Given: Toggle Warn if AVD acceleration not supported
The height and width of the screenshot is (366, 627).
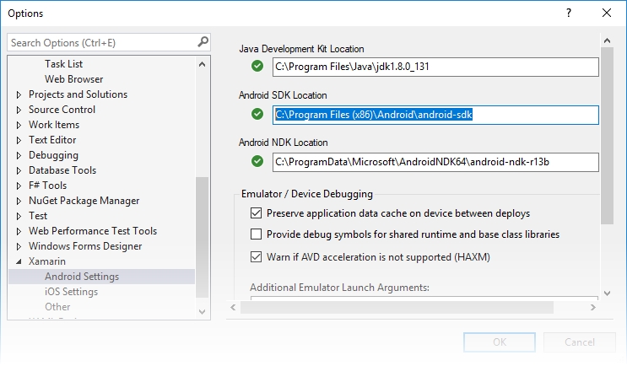Looking at the screenshot, I should tap(257, 256).
